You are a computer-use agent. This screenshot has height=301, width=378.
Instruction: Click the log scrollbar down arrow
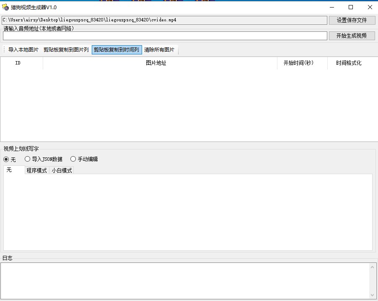click(x=372, y=295)
